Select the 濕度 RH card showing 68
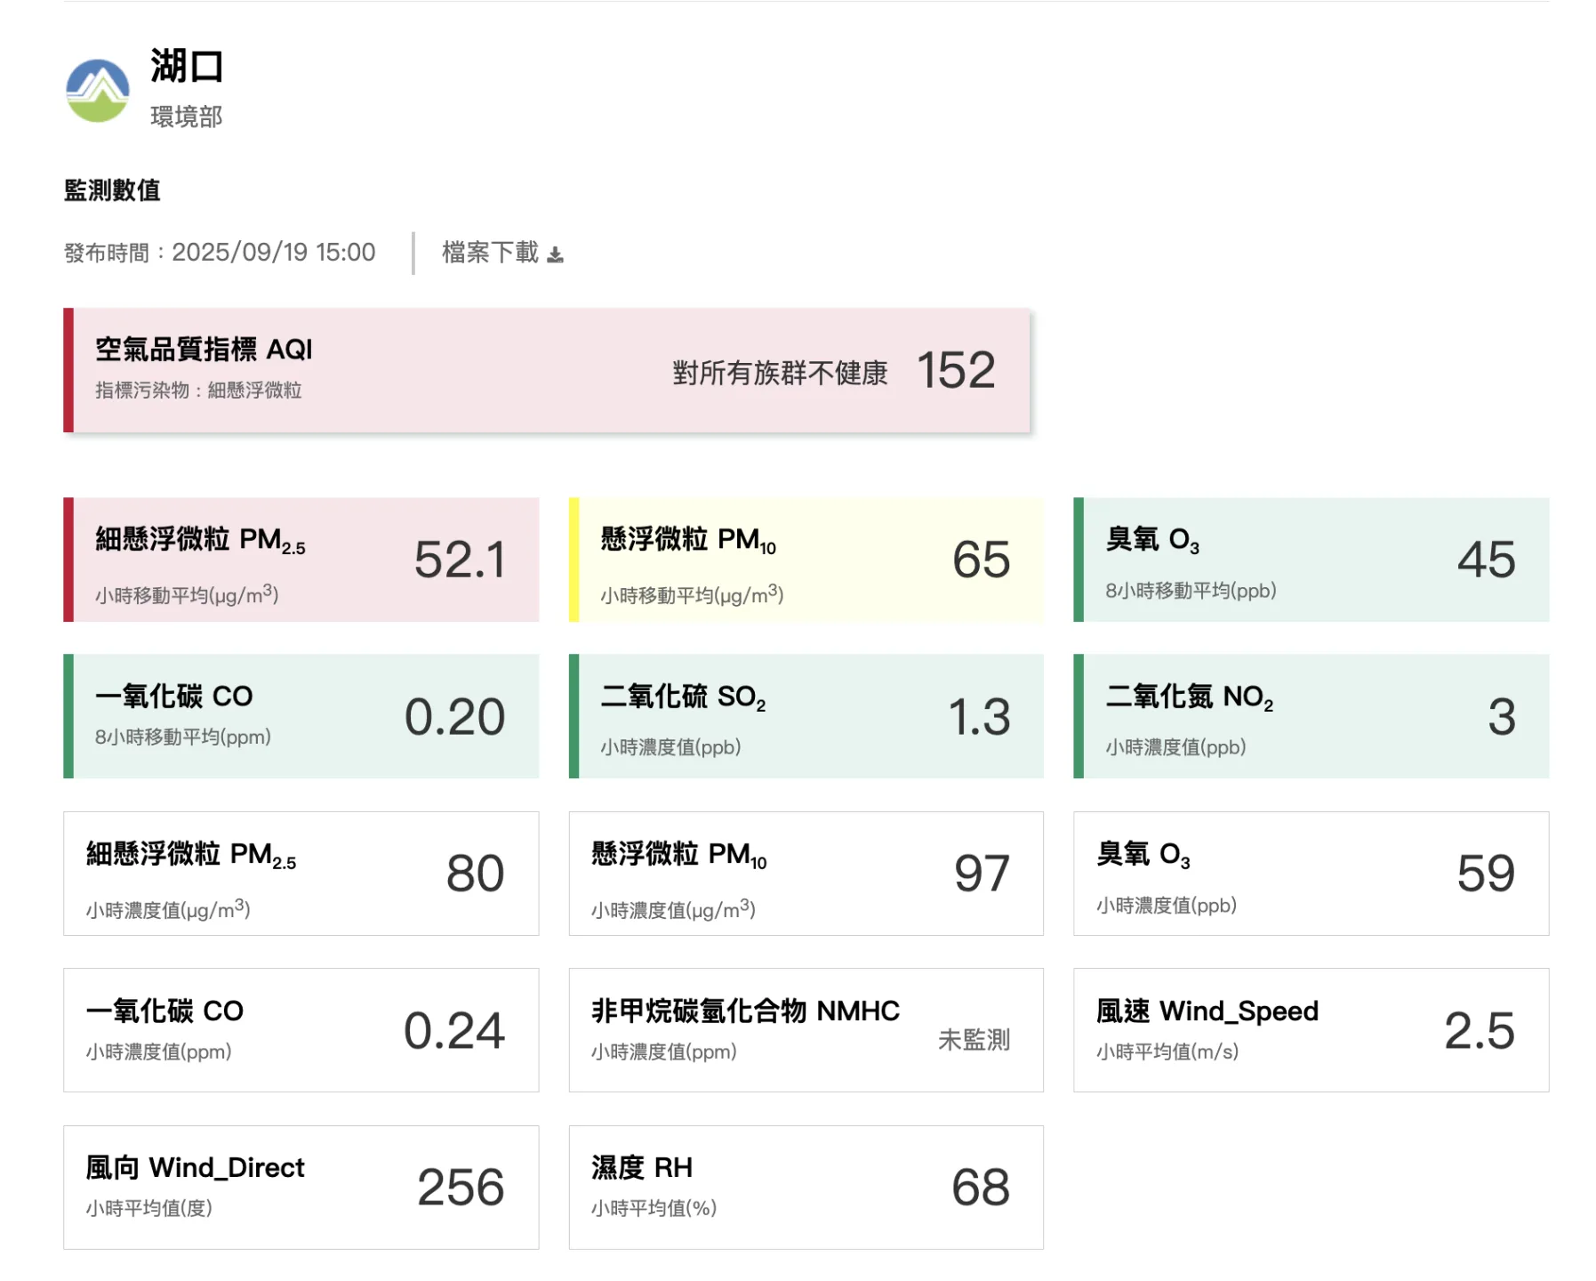This screenshot has height=1281, width=1596. point(805,1187)
